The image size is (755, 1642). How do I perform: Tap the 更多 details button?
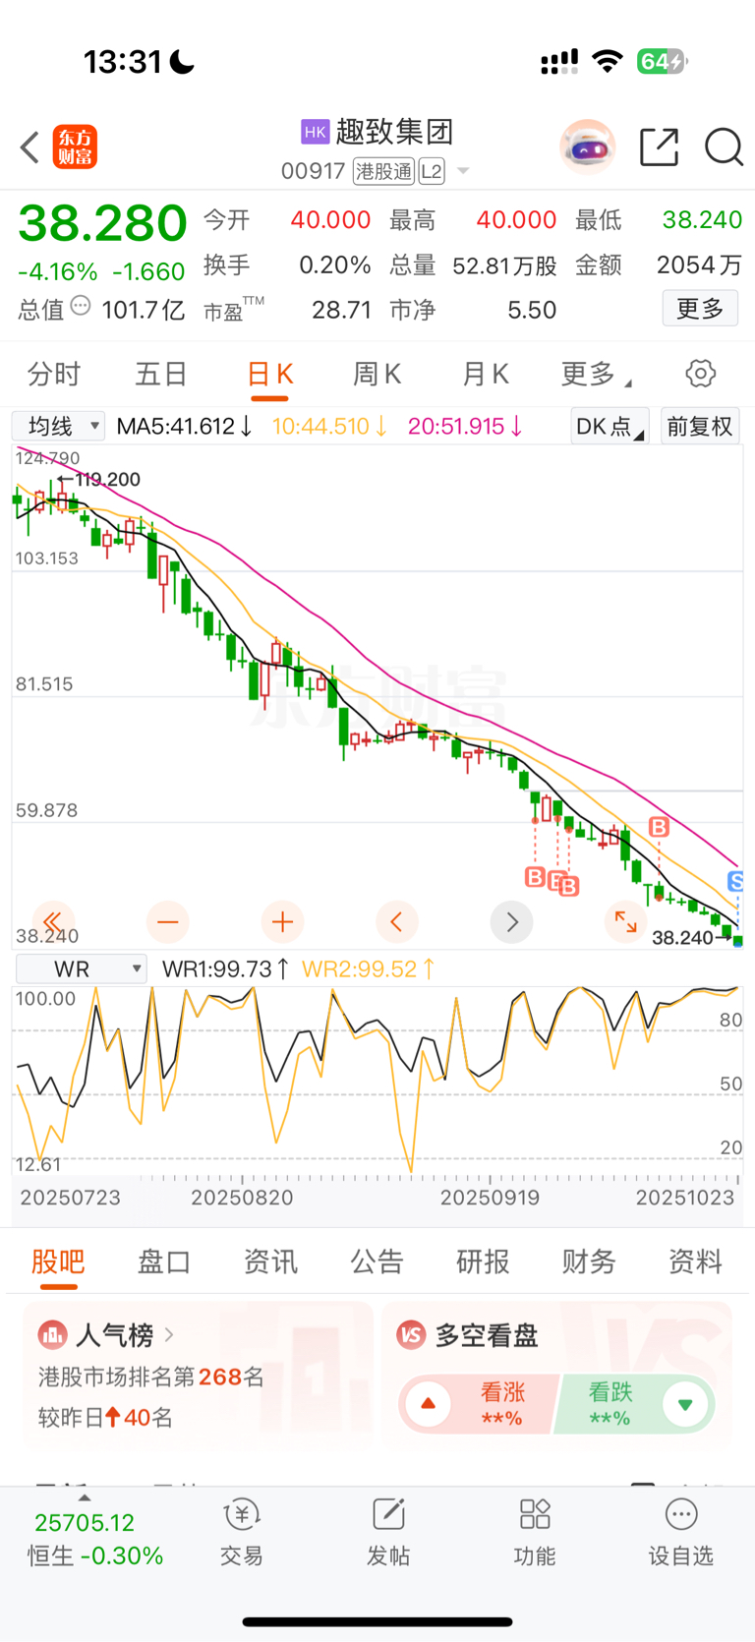click(700, 309)
